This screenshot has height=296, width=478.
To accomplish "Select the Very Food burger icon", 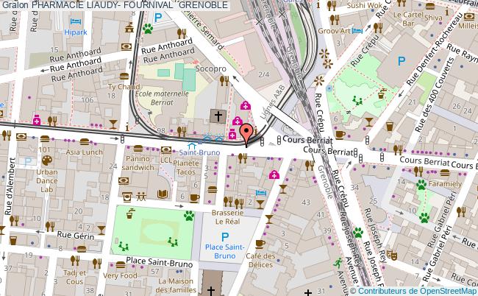I will click(121, 264).
